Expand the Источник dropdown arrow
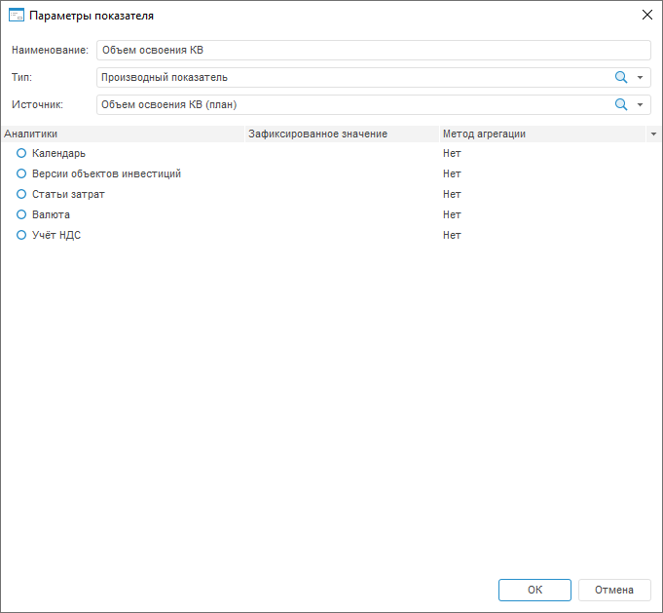 [x=640, y=104]
